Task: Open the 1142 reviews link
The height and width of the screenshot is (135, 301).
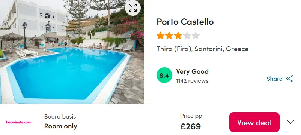Action: pos(192,81)
